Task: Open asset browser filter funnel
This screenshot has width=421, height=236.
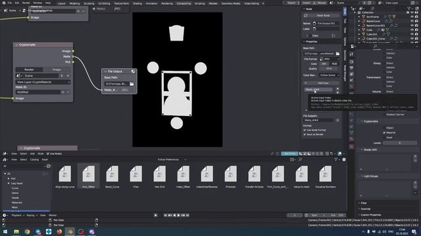Action: tap(336, 159)
